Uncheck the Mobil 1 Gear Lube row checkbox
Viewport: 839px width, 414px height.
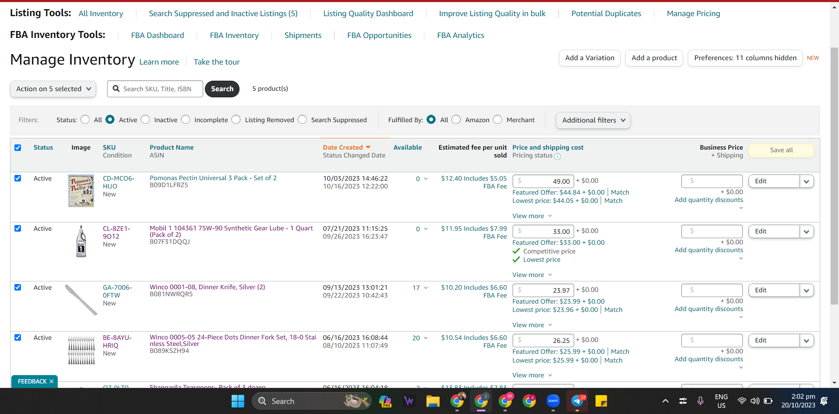coord(18,228)
